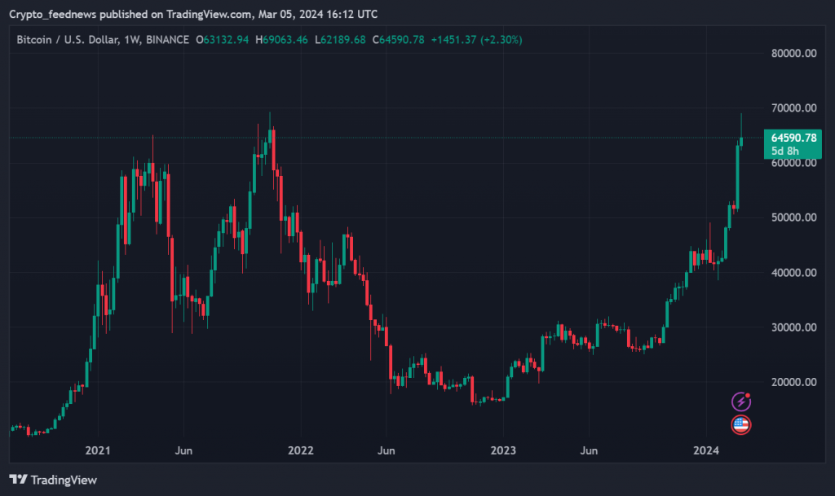Click the TradingView logo icon

point(19,480)
